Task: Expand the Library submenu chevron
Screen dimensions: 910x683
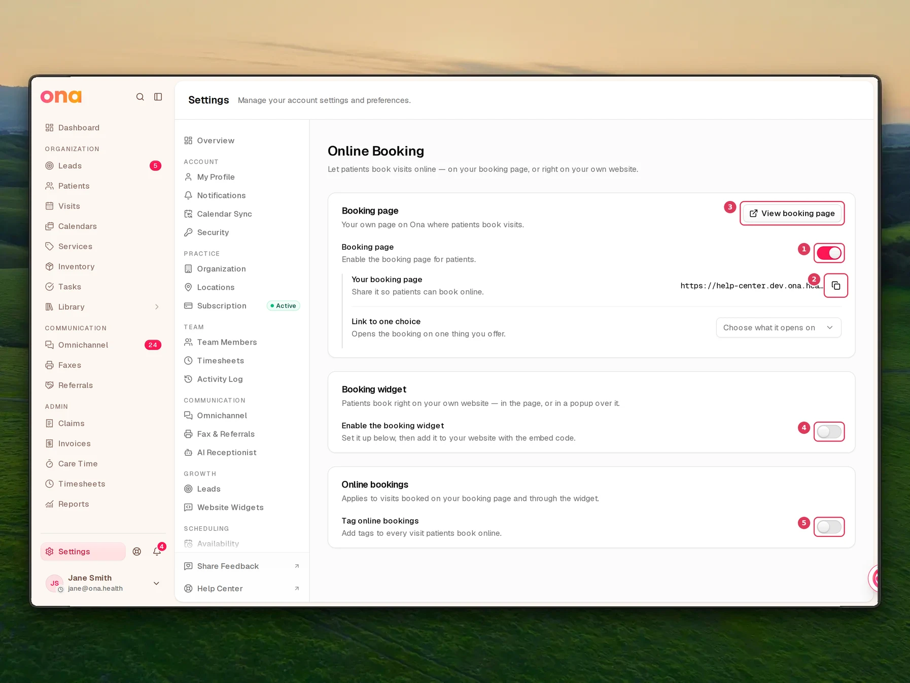Action: [x=157, y=307]
